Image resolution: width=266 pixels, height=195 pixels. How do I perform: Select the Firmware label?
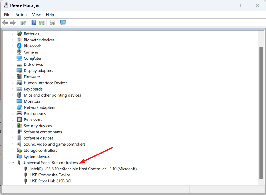(x=32, y=77)
